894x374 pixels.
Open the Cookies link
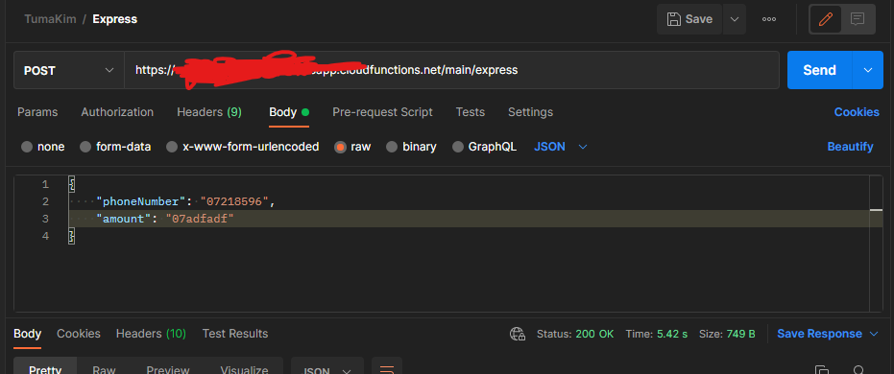[857, 112]
